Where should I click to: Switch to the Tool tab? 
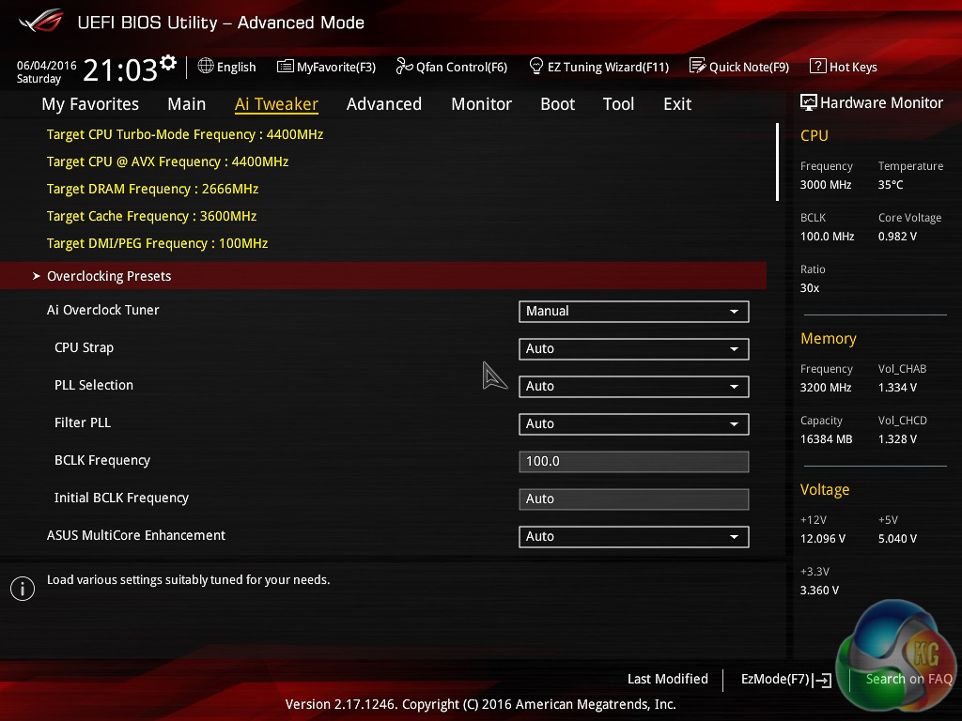point(618,104)
